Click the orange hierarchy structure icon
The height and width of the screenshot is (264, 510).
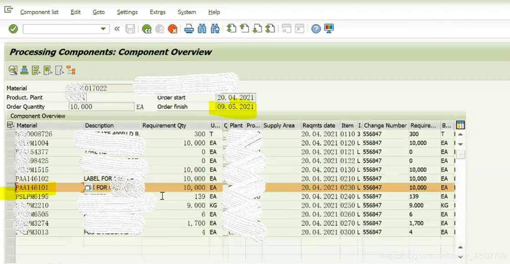[71, 70]
